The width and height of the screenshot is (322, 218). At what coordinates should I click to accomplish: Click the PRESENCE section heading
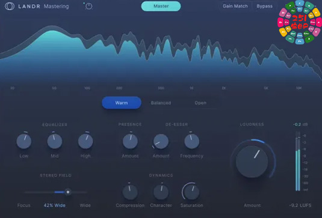click(130, 124)
